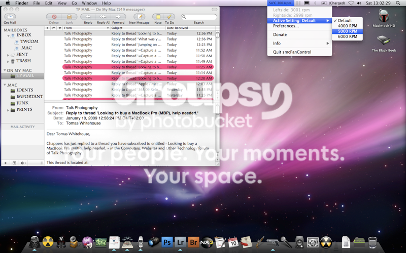Click the smcFanControl temperature menu bar item
This screenshot has height=253, width=406.
[x=281, y=3]
